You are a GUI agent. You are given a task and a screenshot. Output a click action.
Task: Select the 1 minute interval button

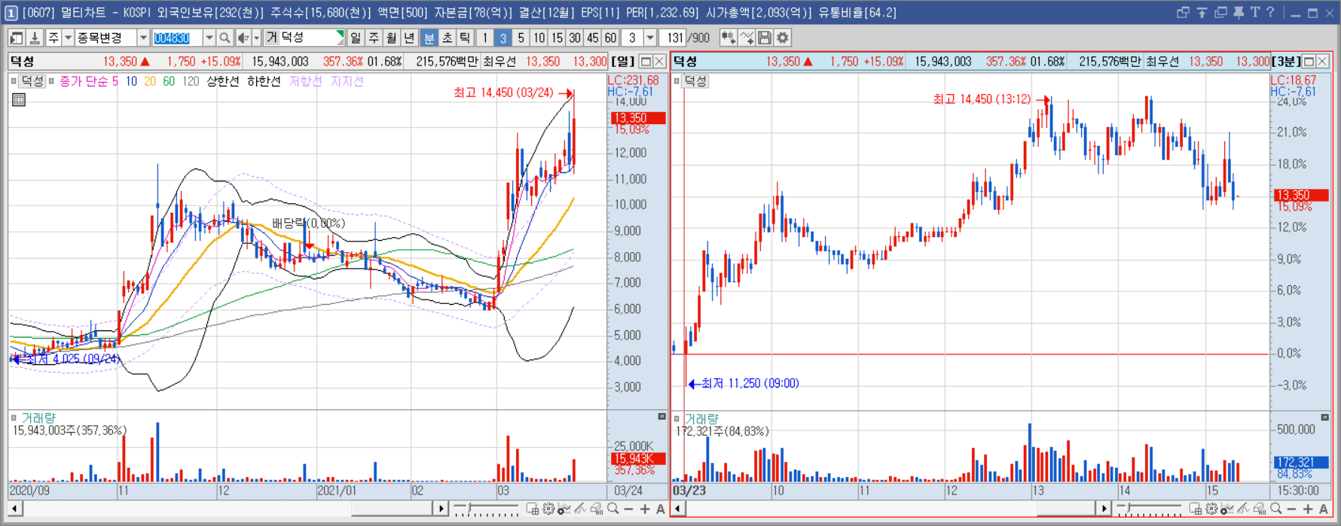[485, 38]
